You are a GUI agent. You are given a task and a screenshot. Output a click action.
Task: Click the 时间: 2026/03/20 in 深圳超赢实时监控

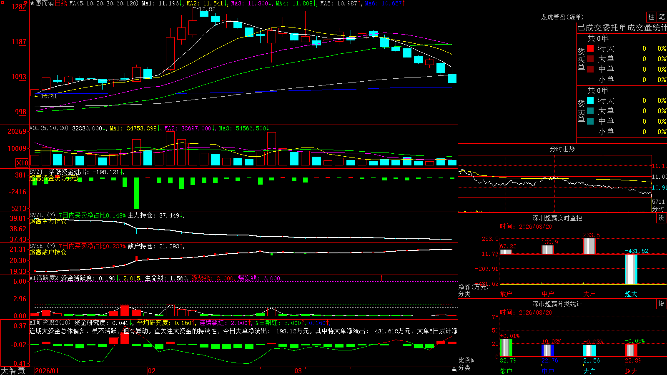pyautogui.click(x=526, y=227)
